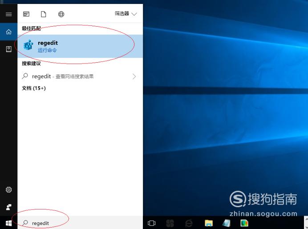Filter results by Web globe icon
The image size is (308, 229).
tap(61, 14)
